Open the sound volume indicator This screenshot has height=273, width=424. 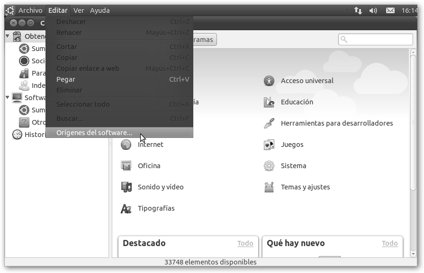(x=373, y=10)
